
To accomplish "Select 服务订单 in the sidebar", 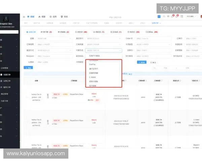I will [9, 87].
